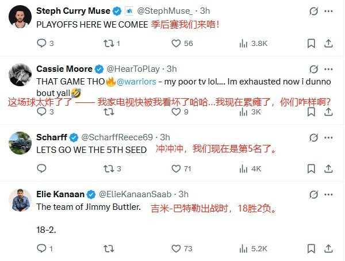Reply to Cassie Moore's tweet
Viewport: 345px width, 261px height.
(41, 112)
